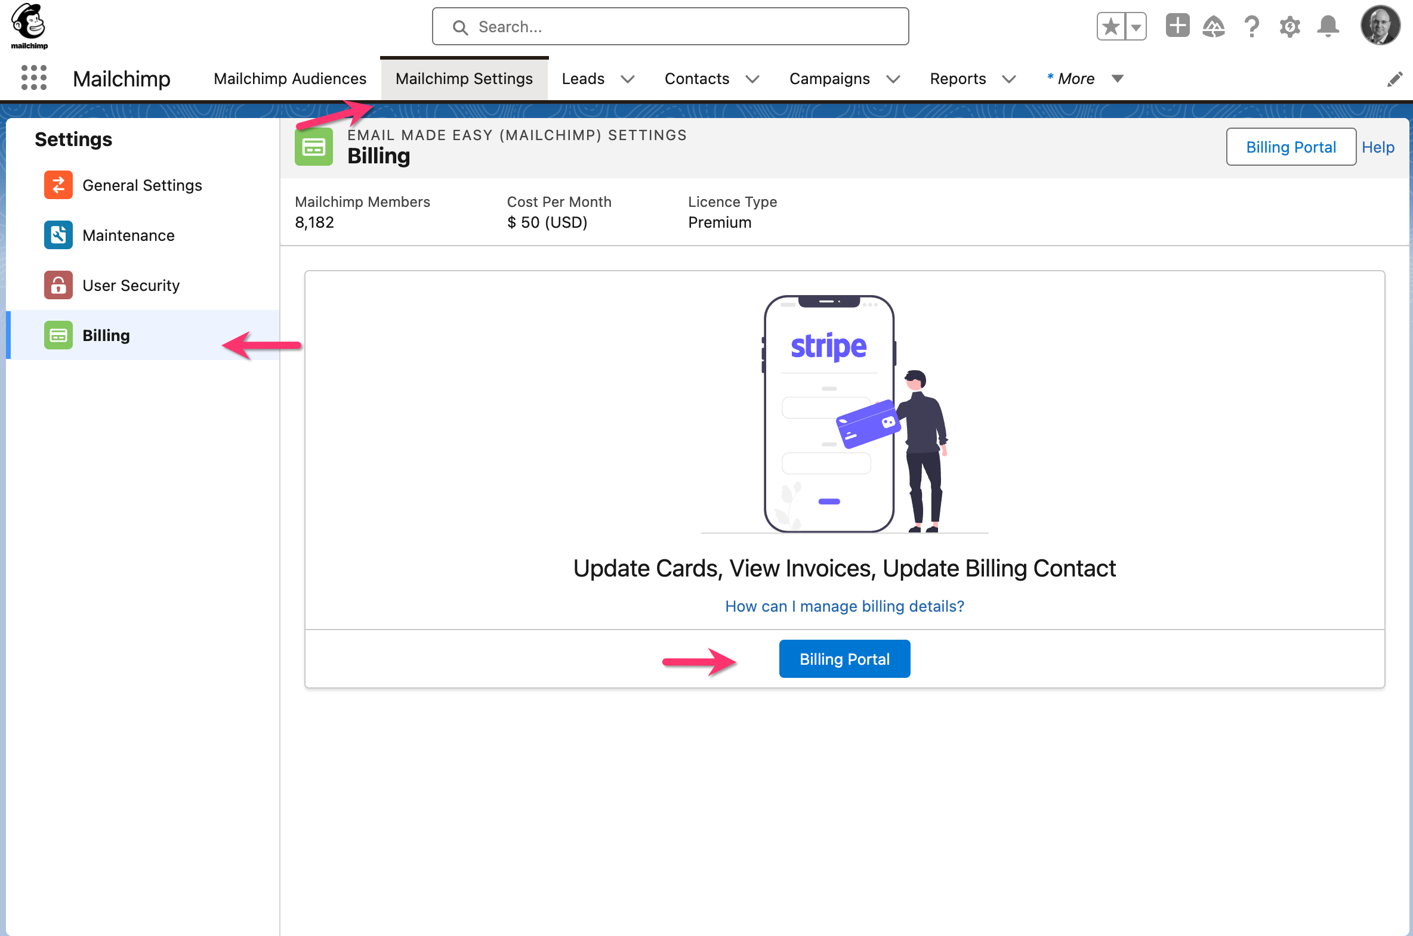This screenshot has width=1413, height=936.
Task: Click the Global Actions plus icon
Action: coord(1178,26)
